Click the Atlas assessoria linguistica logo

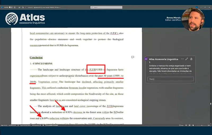[x=25, y=19]
